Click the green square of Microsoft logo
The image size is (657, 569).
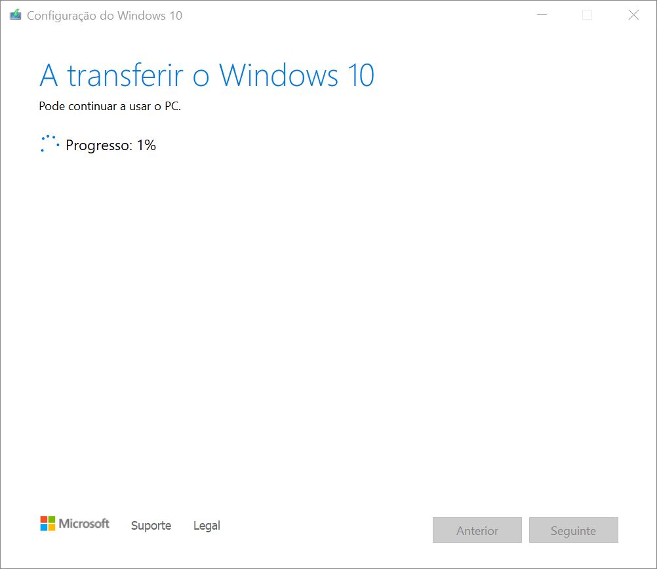(52, 519)
